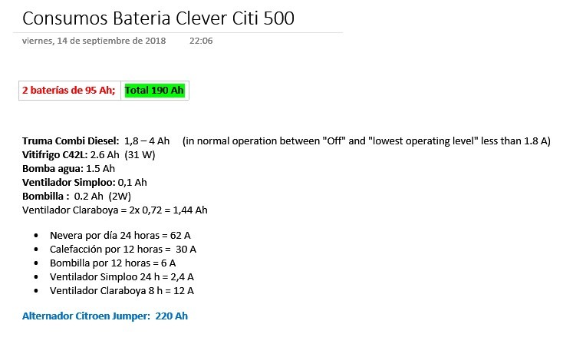Click the blue 'Alternador Citroen Jumper: 220 Ah' text
This screenshot has height=344, width=563.
[x=105, y=316]
